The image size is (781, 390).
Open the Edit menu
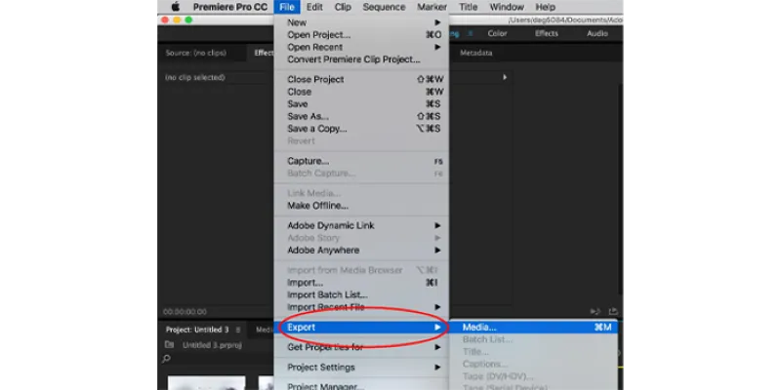point(314,7)
